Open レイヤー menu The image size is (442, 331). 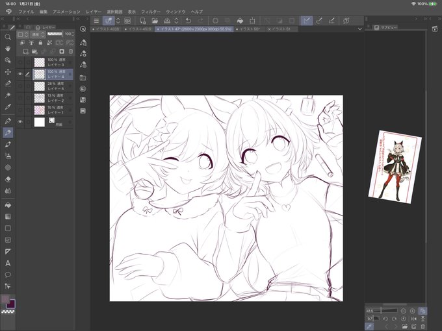click(94, 12)
